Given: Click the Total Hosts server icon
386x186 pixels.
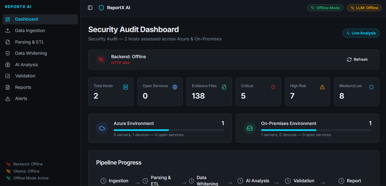Looking at the screenshot, I should (126, 87).
